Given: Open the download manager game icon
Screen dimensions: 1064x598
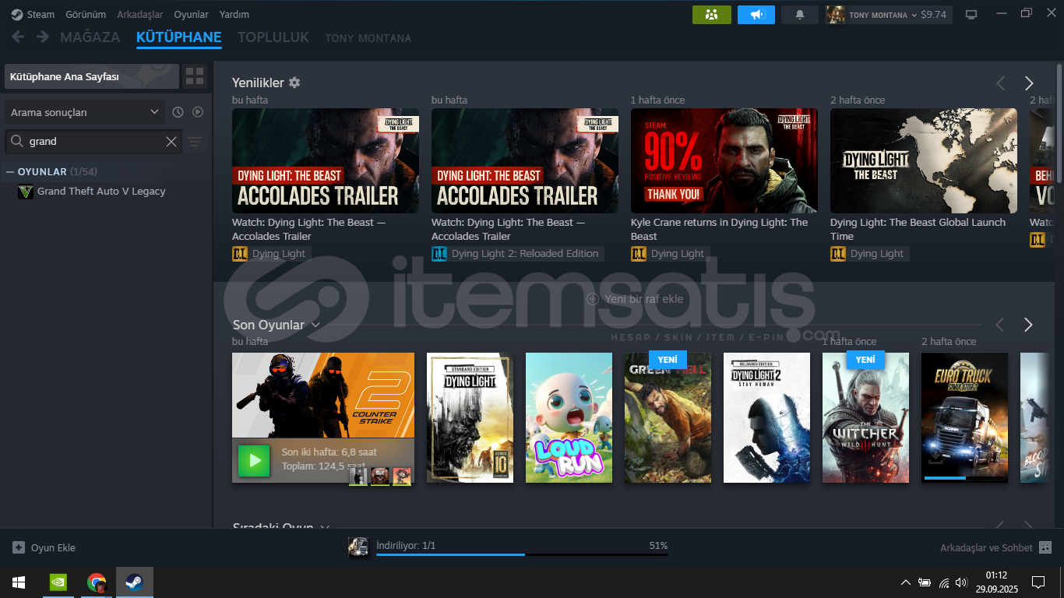Looking at the screenshot, I should pyautogui.click(x=358, y=547).
